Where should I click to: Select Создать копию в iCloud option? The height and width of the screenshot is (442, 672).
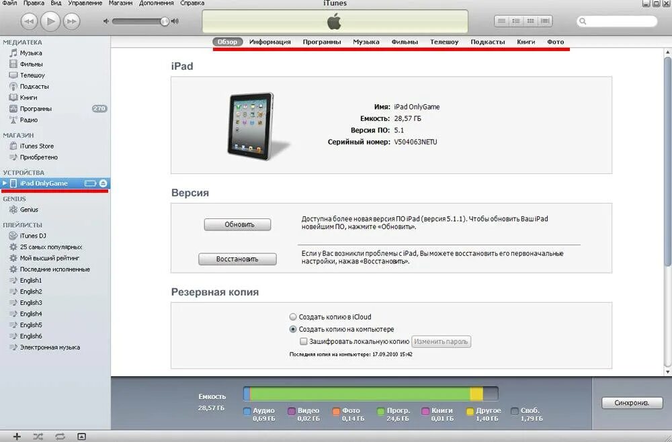[293, 317]
